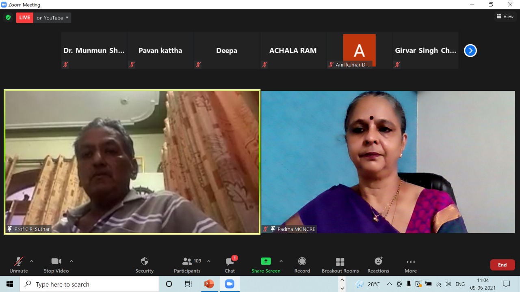This screenshot has width=520, height=292.
Task: Open Task View in the taskbar
Action: 188,284
